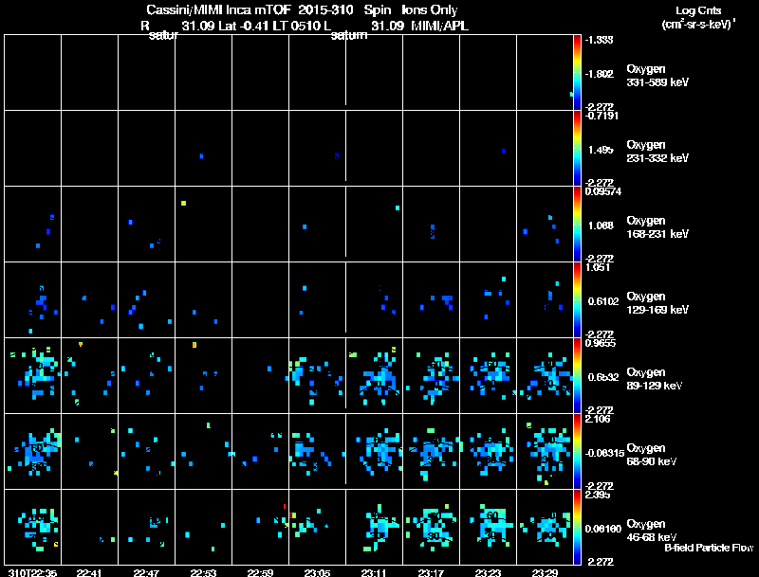Viewport: 759px width, 577px height.
Task: Select the 'Oxygen 231-332 keV' row label
Action: [657, 152]
